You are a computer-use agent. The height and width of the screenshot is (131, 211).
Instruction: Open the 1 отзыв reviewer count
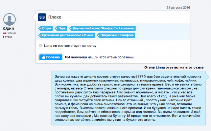click(x=8, y=37)
